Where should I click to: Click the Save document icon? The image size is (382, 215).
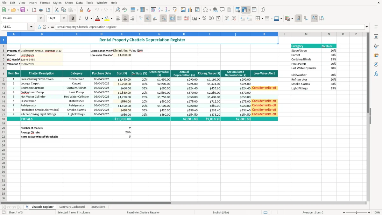[23, 10]
